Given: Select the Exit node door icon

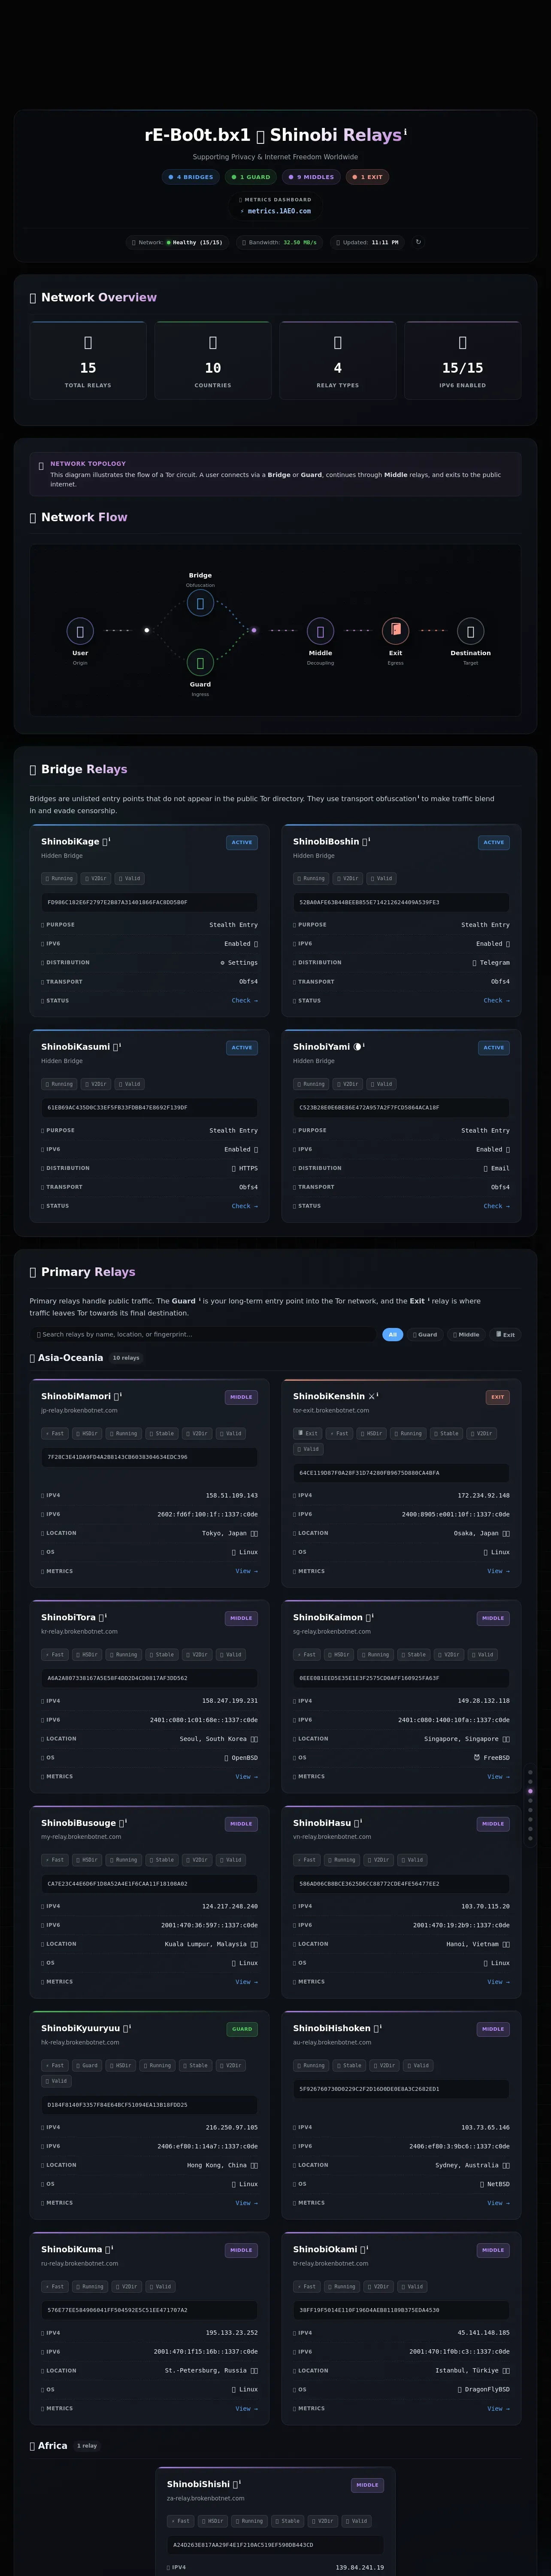Looking at the screenshot, I should [395, 630].
